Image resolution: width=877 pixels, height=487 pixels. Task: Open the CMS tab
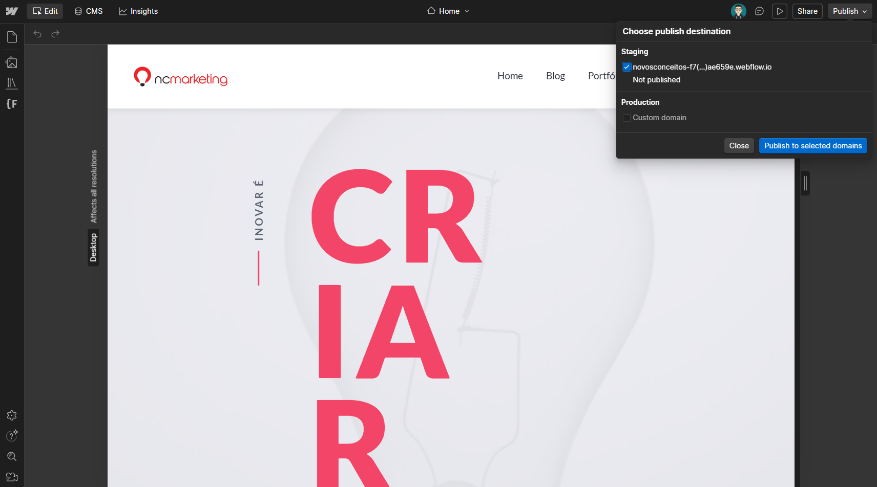click(x=89, y=11)
